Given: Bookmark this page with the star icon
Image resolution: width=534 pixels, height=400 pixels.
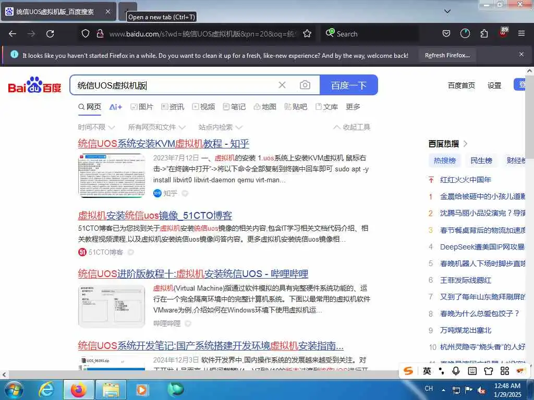Looking at the screenshot, I should click(x=307, y=33).
